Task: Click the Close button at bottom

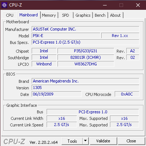Action: click(131, 141)
